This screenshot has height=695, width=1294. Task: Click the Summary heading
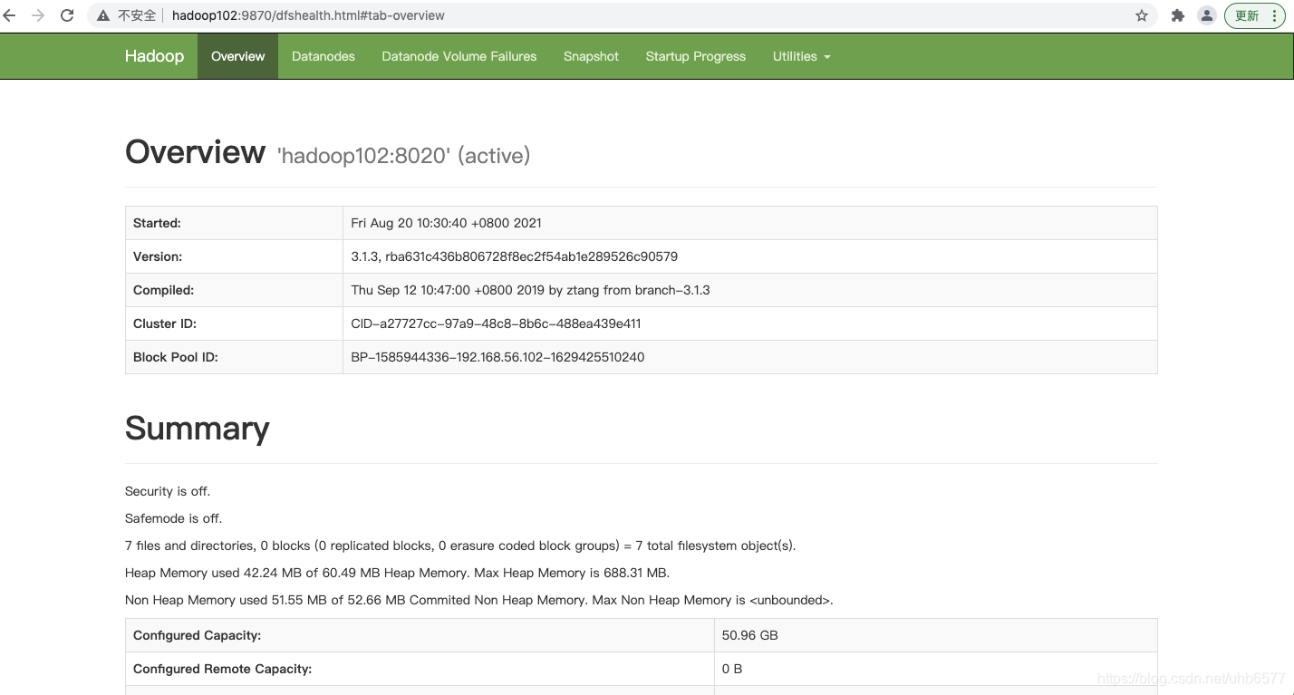click(x=198, y=429)
